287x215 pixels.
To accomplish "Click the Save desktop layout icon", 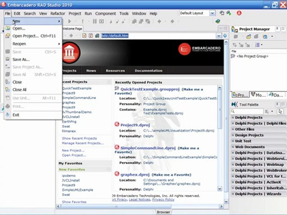I will pos(222,13).
